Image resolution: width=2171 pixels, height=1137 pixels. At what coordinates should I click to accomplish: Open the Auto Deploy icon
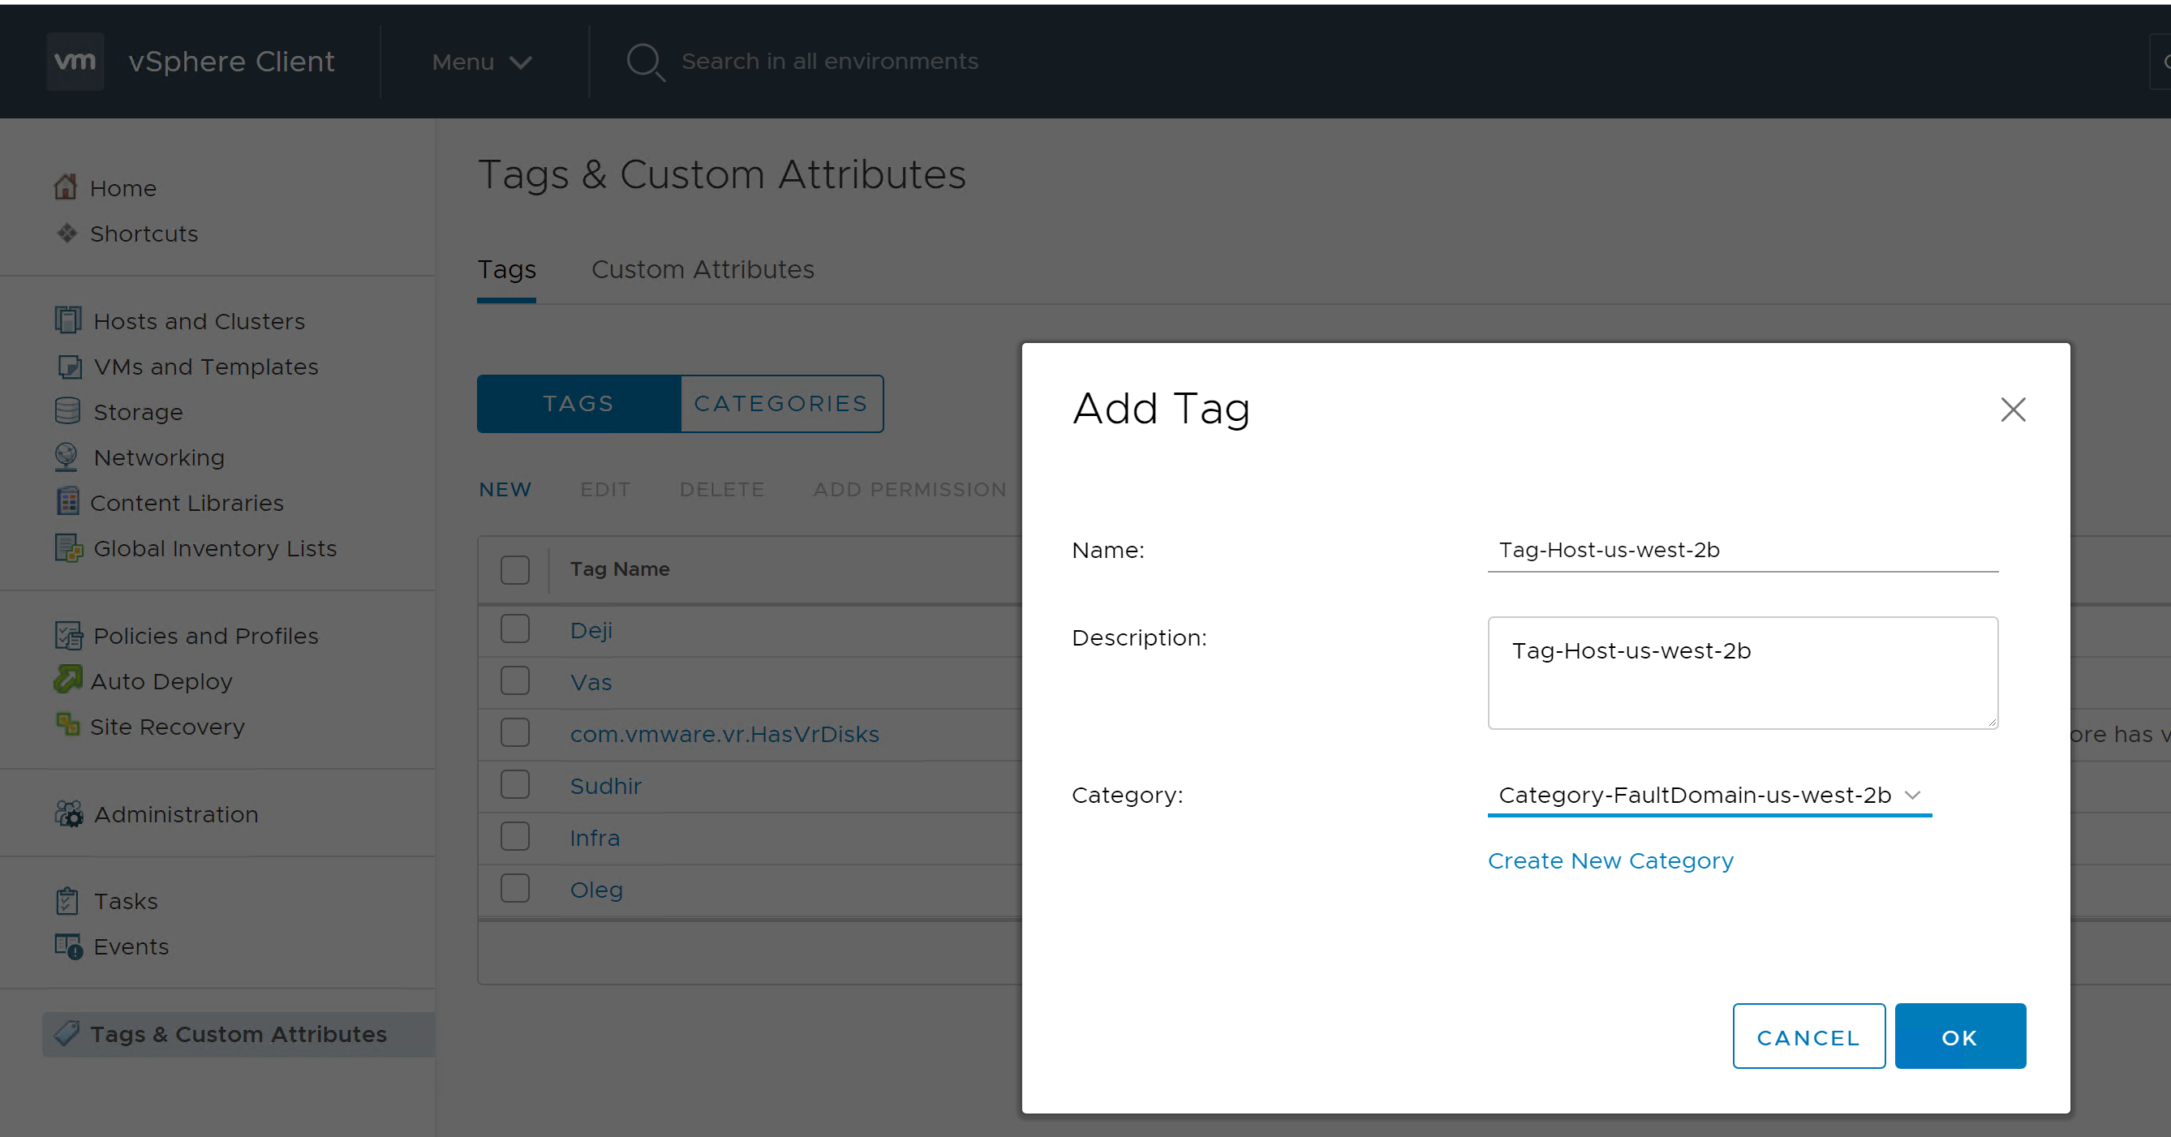67,680
